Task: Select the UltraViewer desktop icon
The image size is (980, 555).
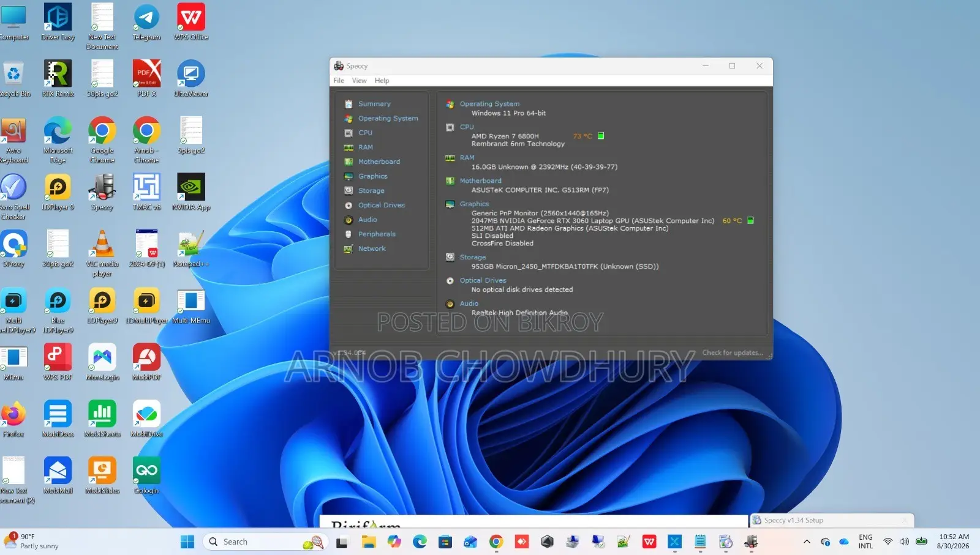Action: click(x=191, y=80)
